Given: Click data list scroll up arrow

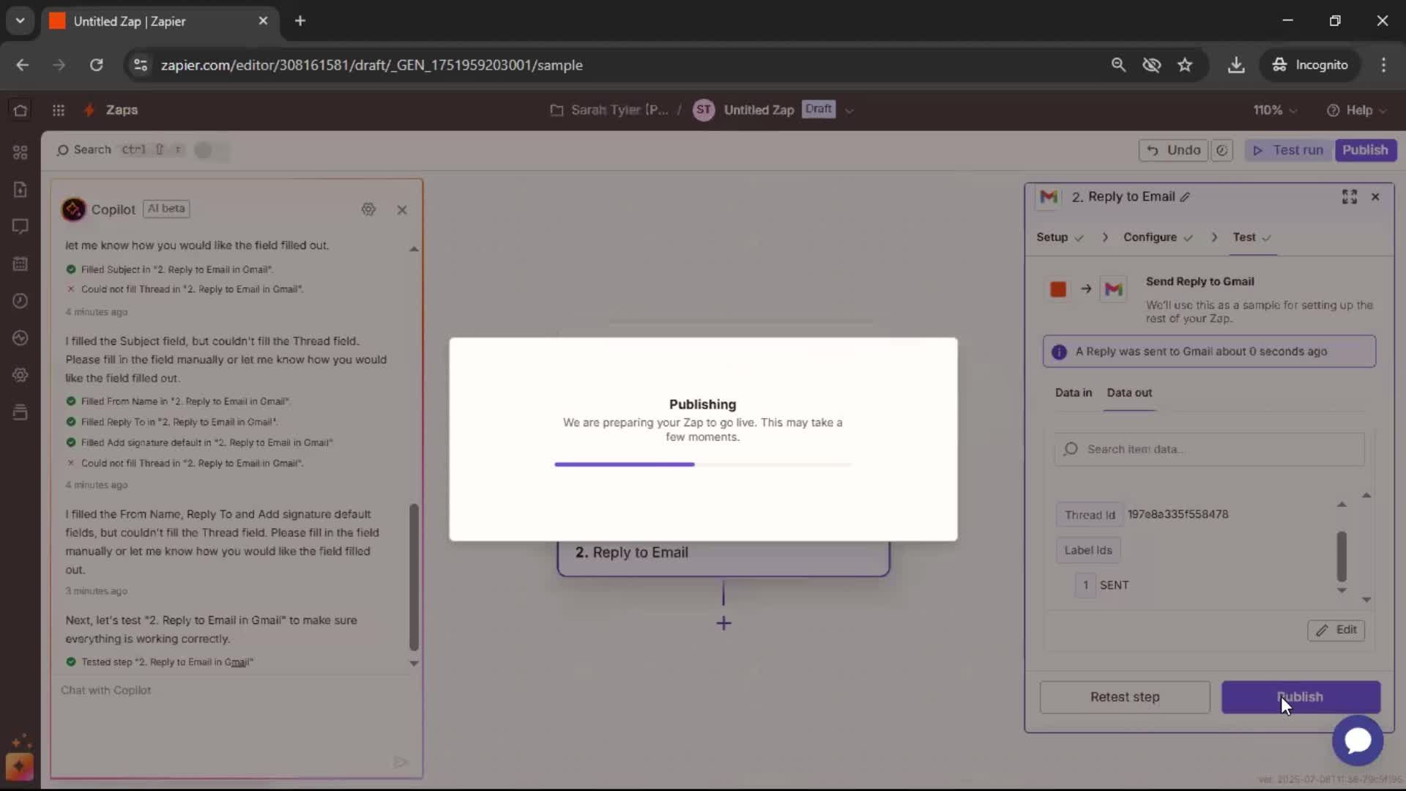Looking at the screenshot, I should 1342,505.
